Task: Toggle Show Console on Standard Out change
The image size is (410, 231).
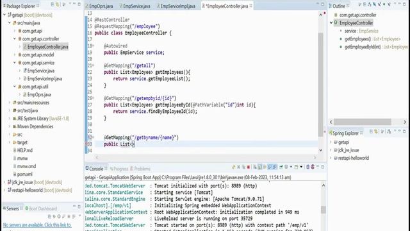Action: click(x=269, y=167)
